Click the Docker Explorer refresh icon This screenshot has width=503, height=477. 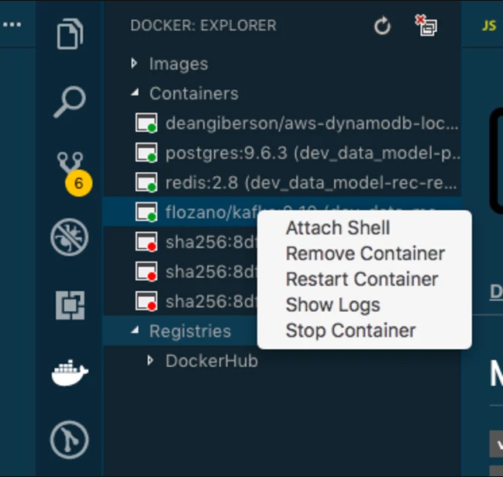382,26
